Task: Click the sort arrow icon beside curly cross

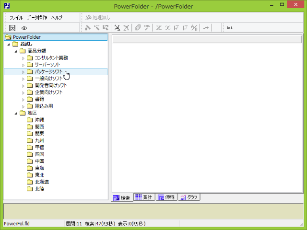Action: pyautogui.click(x=177, y=28)
